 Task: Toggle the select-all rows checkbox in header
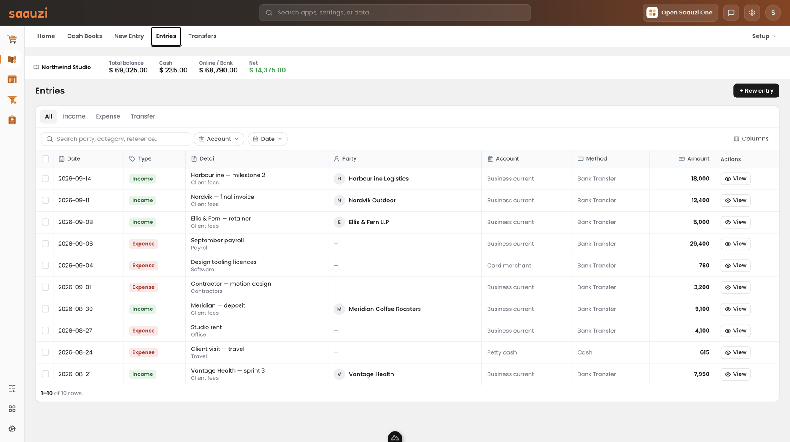pos(45,159)
